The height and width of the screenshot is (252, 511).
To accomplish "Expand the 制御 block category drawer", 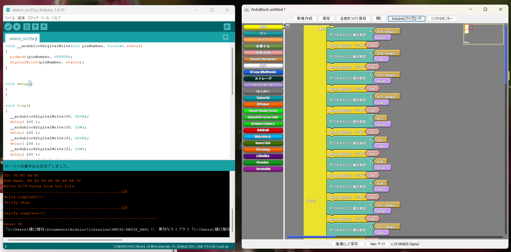I will [263, 27].
